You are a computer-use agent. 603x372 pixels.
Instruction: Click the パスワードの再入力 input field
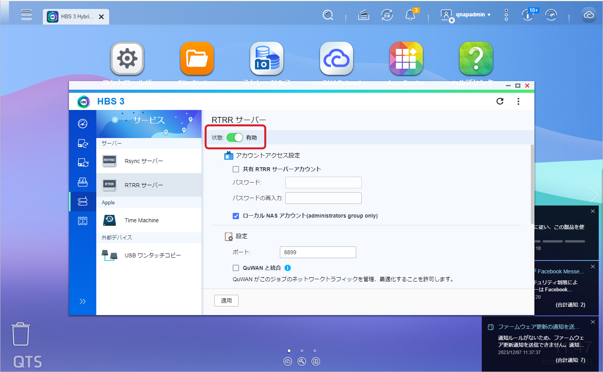pos(324,198)
